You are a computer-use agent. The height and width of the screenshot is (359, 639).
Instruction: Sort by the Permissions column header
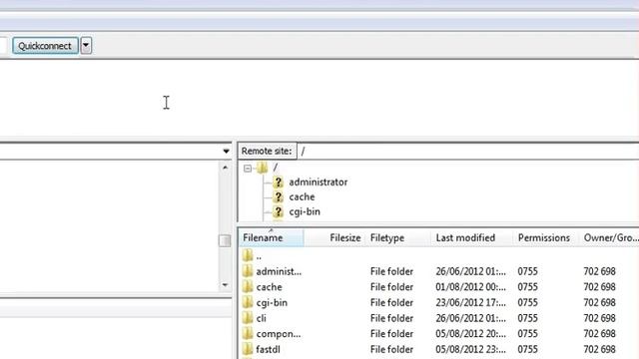[546, 237]
